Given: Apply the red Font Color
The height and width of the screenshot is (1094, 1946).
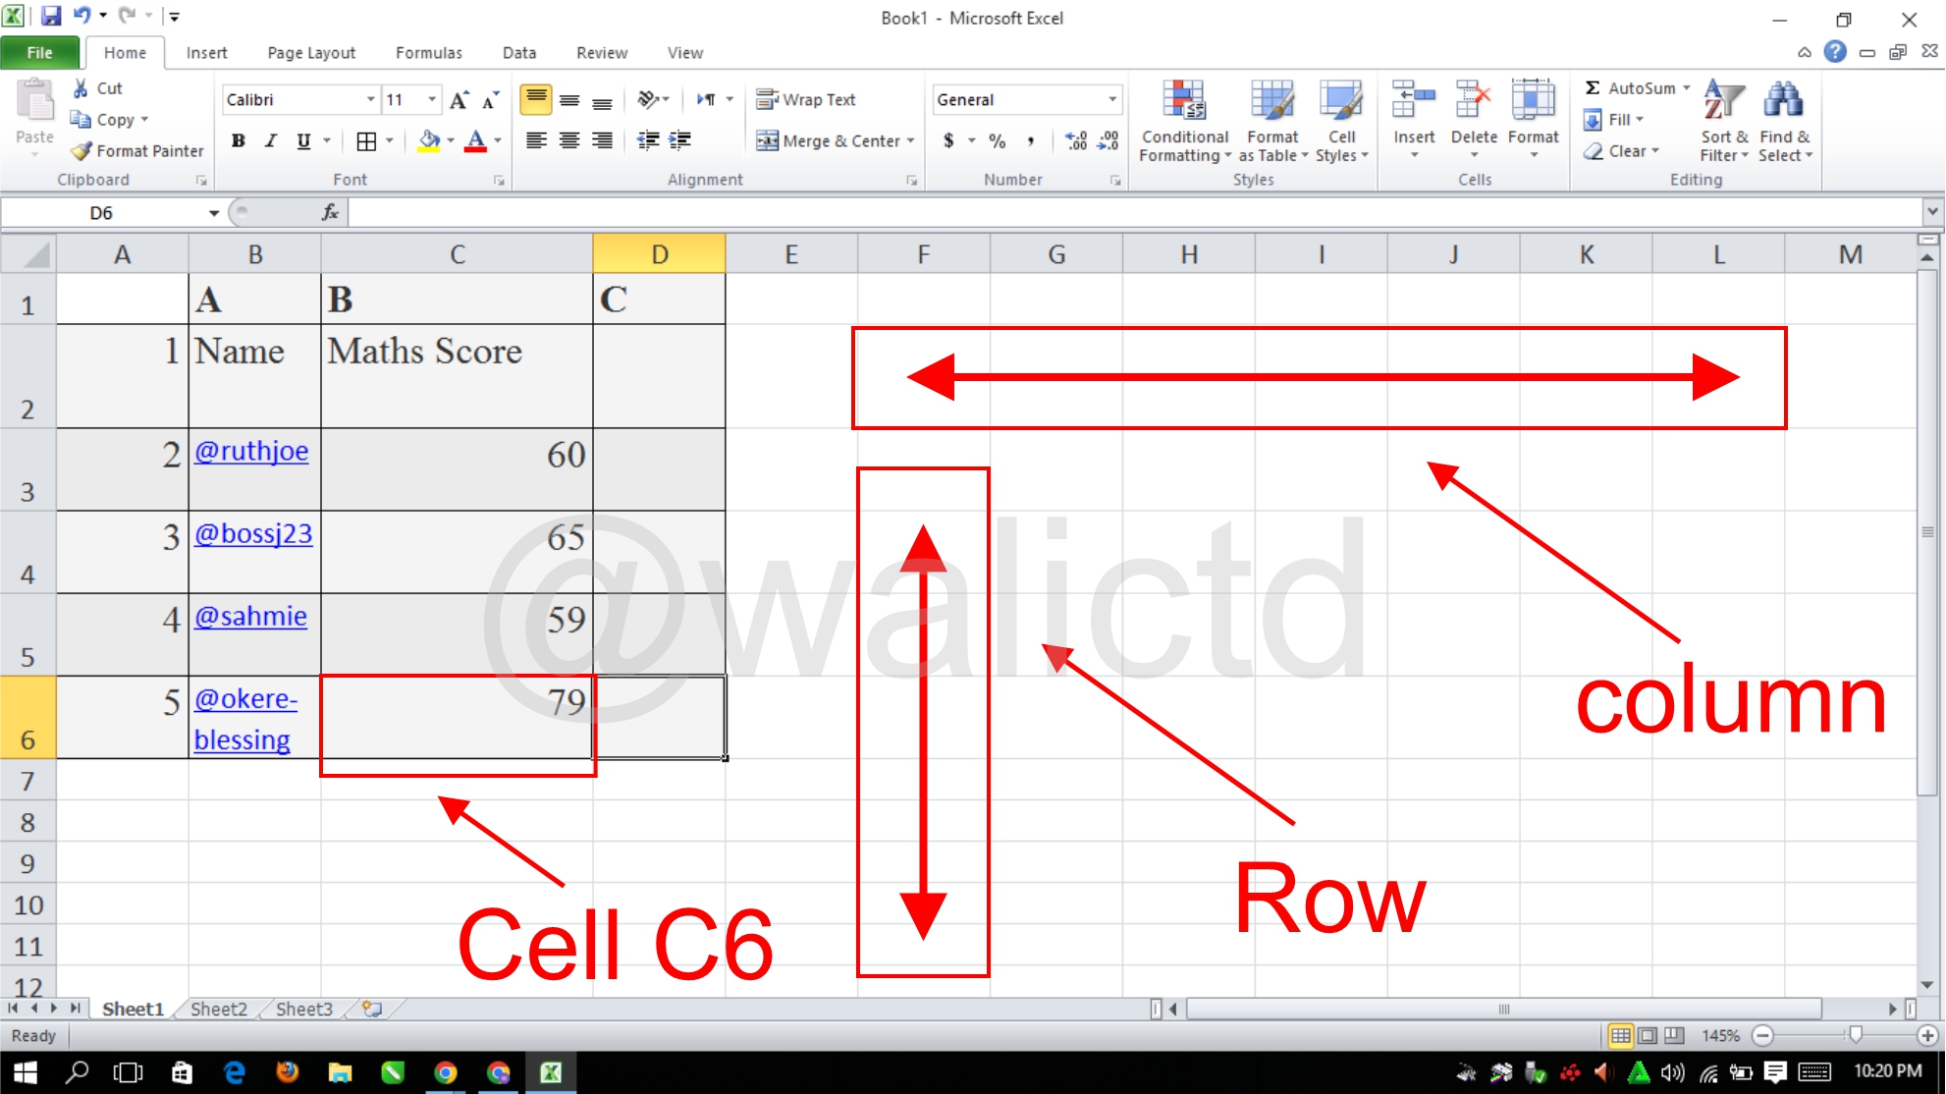Looking at the screenshot, I should (476, 141).
